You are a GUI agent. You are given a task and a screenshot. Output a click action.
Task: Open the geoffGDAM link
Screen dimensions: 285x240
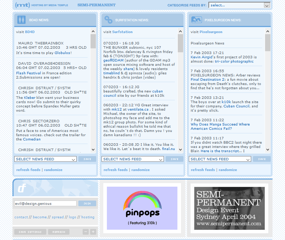tap(113, 60)
